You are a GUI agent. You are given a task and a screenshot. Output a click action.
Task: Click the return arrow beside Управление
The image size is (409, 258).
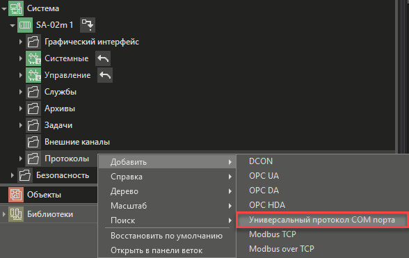(x=105, y=75)
